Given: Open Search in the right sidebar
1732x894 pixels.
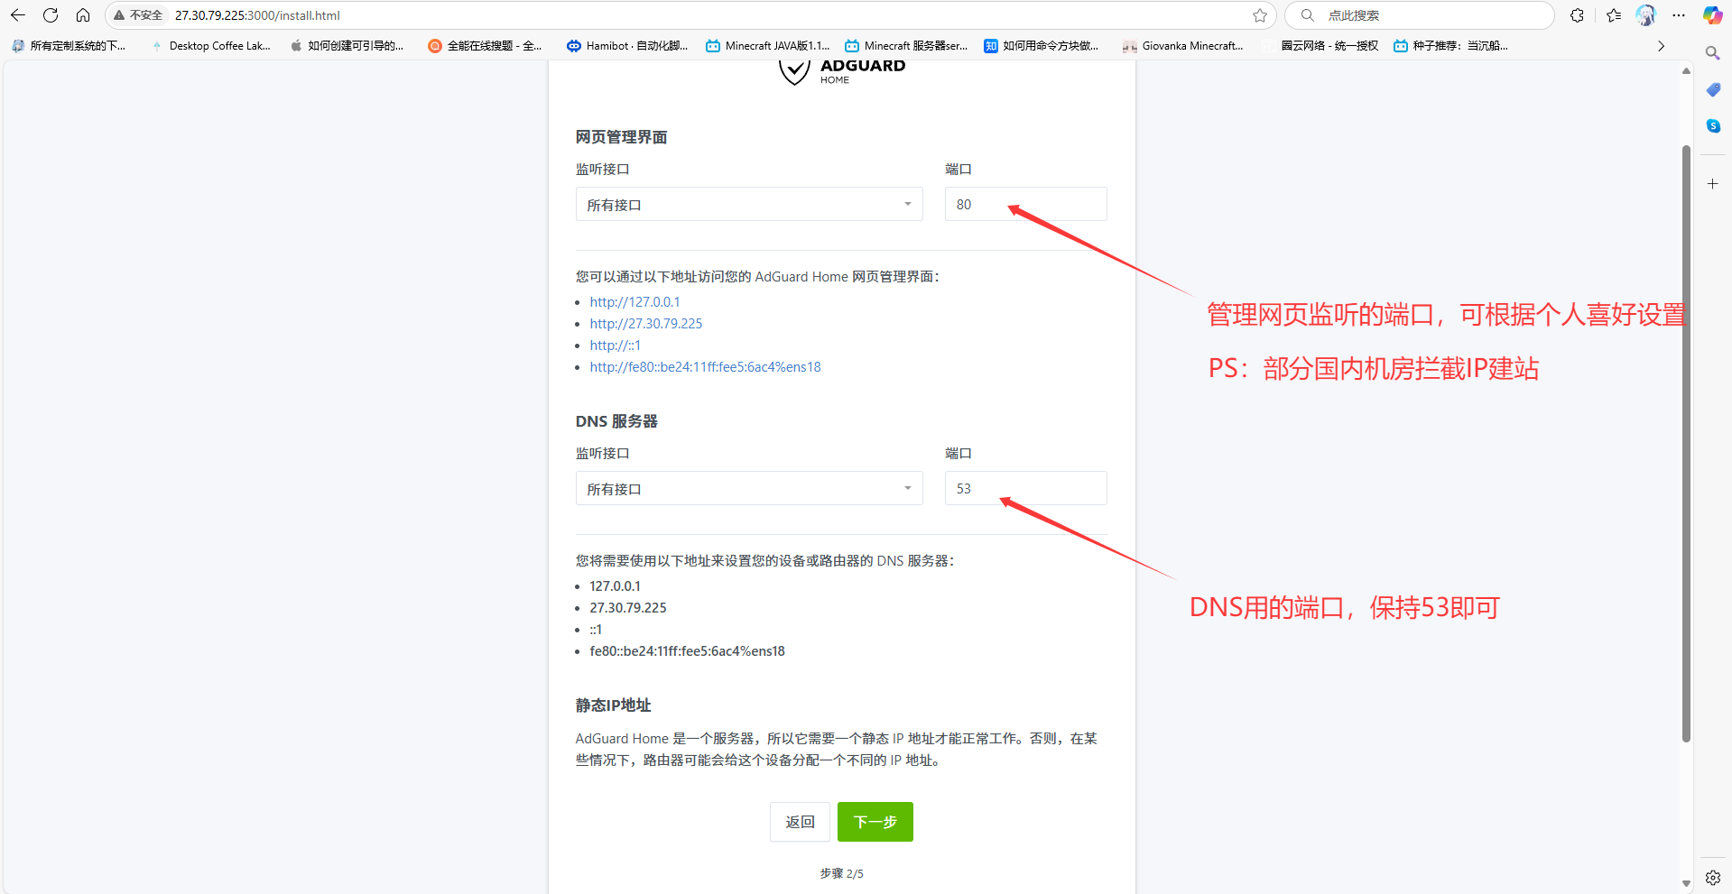Looking at the screenshot, I should point(1711,53).
